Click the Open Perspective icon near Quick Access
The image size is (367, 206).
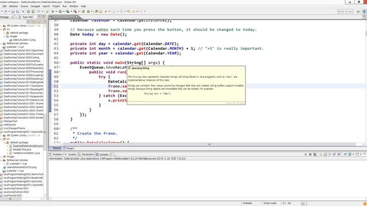[358, 11]
